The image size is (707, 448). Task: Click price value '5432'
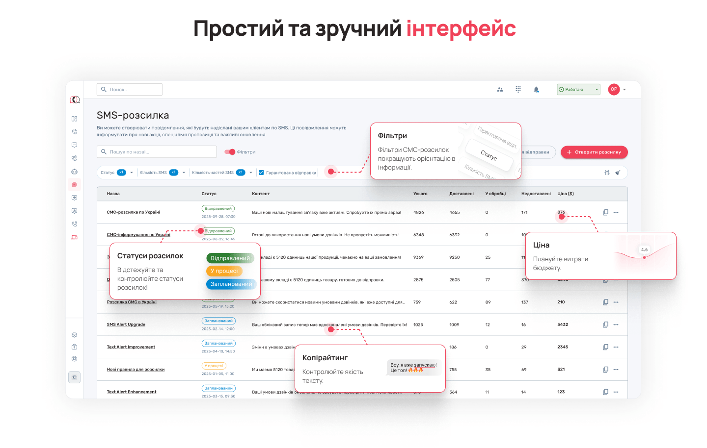tap(563, 324)
